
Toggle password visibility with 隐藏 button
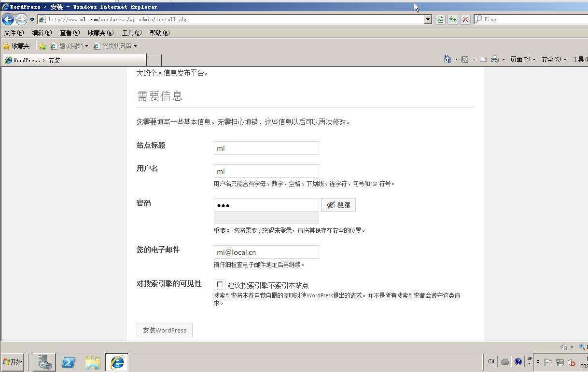[338, 205]
